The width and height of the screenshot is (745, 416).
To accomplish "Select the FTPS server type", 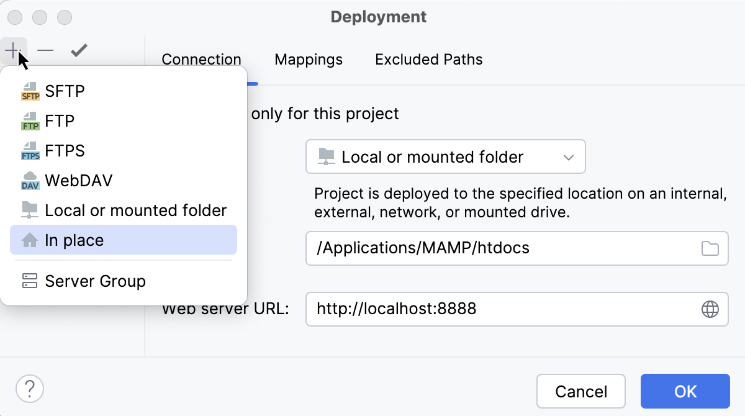I will (x=64, y=150).
